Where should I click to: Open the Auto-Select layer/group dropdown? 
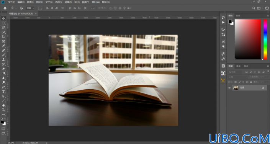point(30,8)
